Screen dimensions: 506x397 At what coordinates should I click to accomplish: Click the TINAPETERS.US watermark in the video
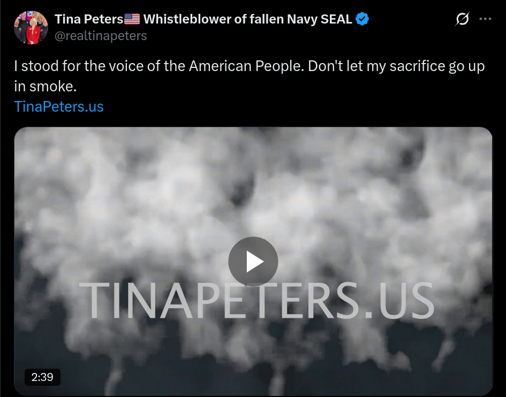click(256, 300)
